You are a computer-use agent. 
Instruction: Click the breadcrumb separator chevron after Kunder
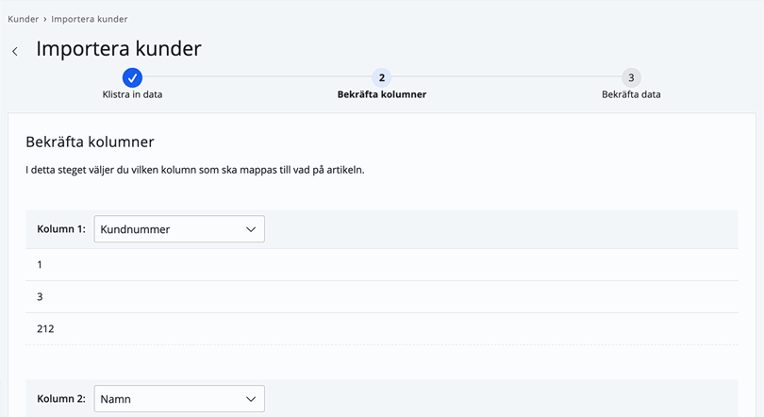pos(45,19)
